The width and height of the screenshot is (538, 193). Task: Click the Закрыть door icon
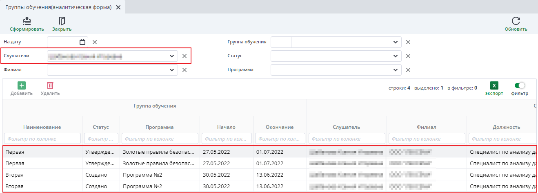(x=62, y=21)
